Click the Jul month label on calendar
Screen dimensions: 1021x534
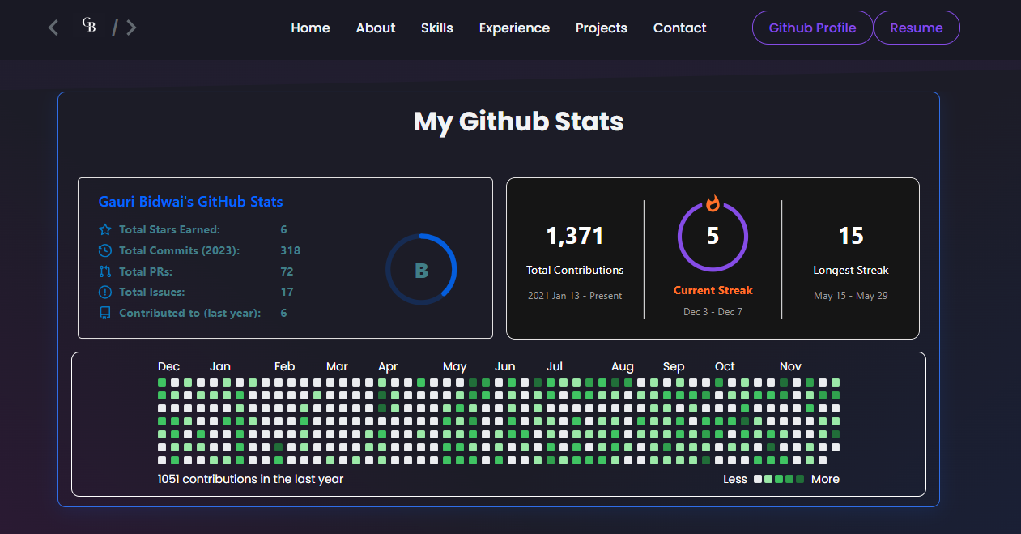(555, 366)
